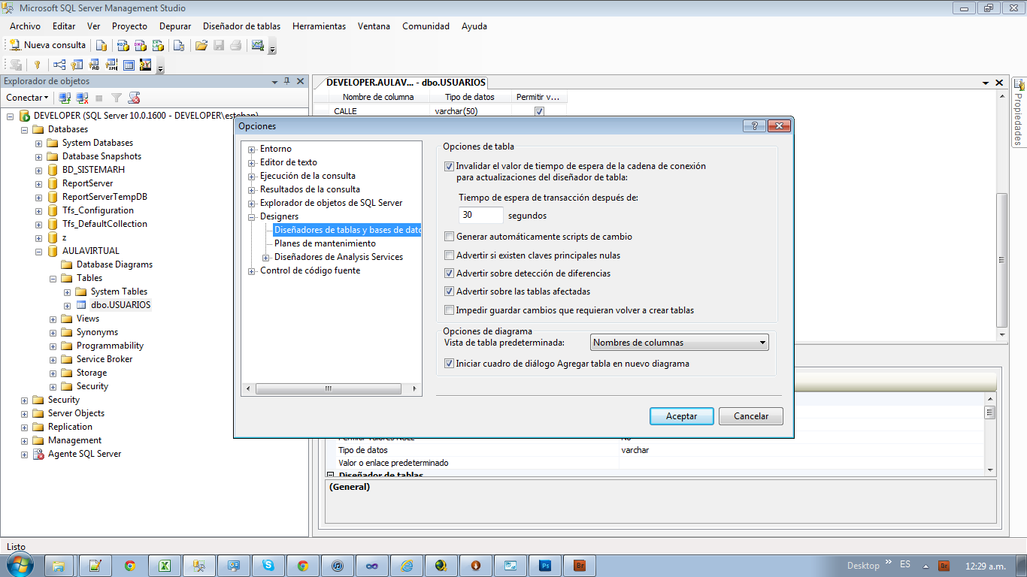Open the Abrir archivo toolbar icon
This screenshot has width=1027, height=577.
pyautogui.click(x=201, y=47)
